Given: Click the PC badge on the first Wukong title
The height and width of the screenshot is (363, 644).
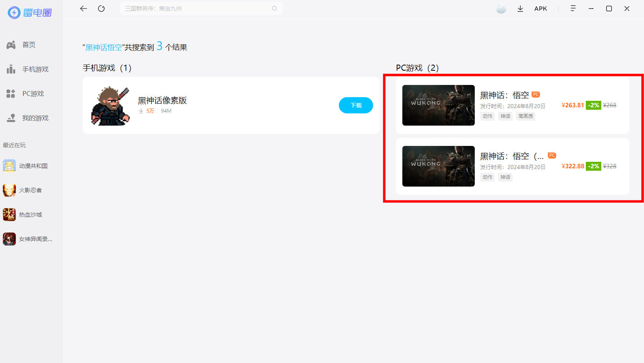Looking at the screenshot, I should 536,94.
